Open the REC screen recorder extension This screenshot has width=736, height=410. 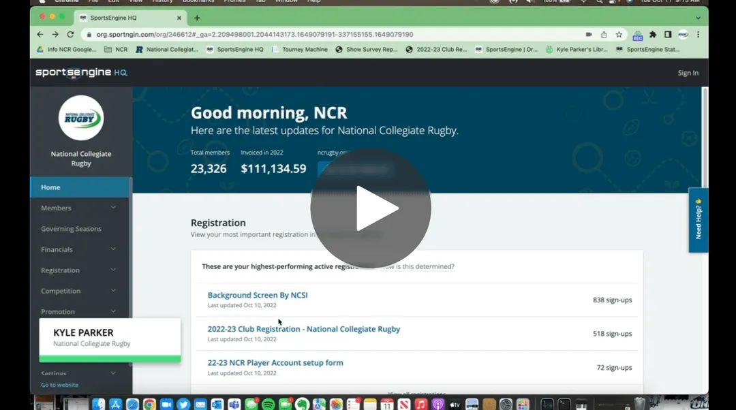(x=637, y=35)
